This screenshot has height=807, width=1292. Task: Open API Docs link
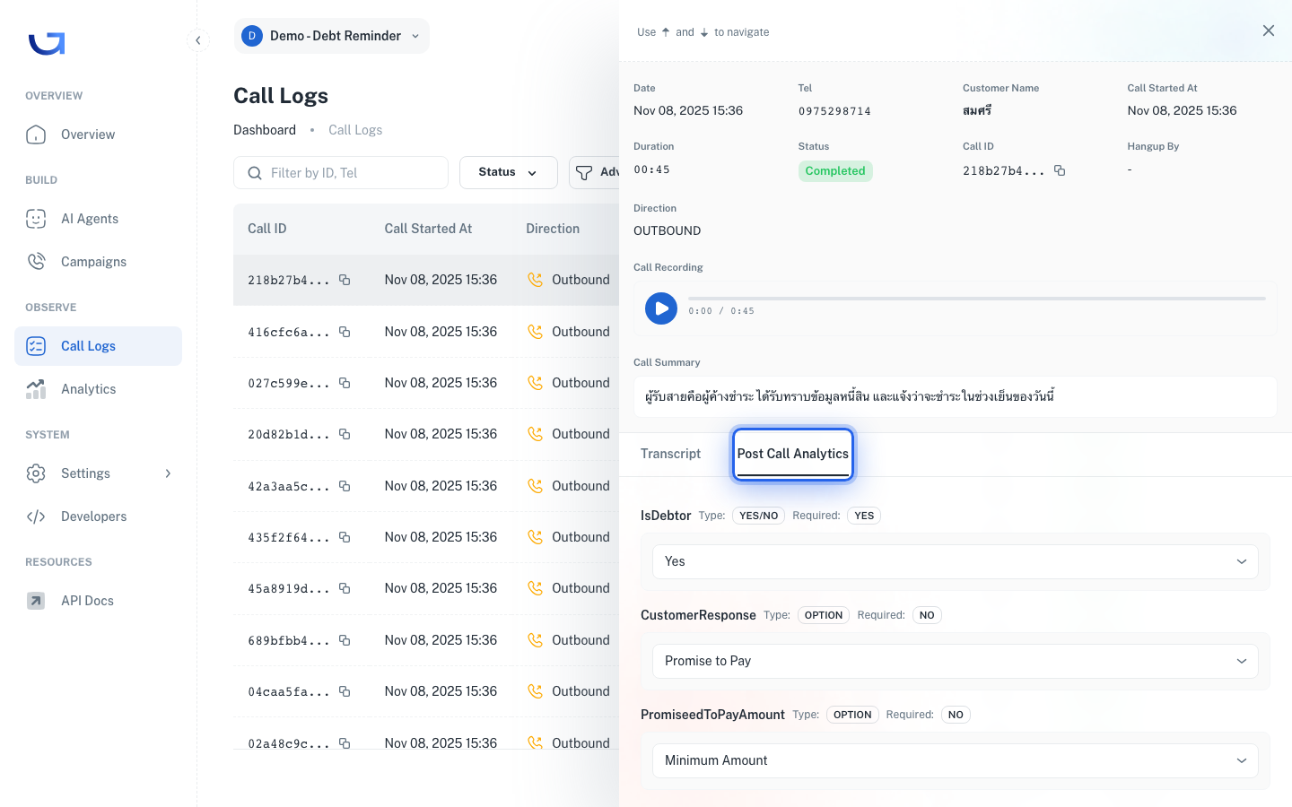[99, 601]
